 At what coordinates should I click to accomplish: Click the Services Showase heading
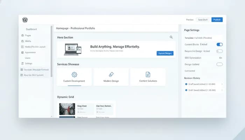(68, 64)
